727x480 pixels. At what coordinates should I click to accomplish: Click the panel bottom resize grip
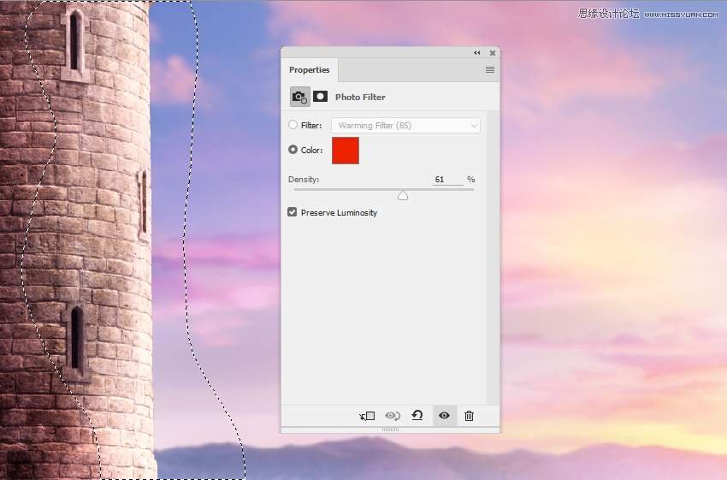click(390, 430)
